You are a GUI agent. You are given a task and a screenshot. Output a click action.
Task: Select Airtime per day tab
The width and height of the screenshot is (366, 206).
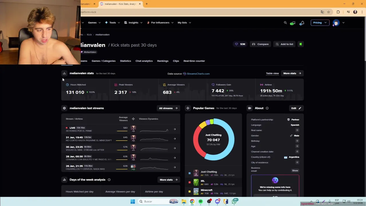[x=154, y=192]
